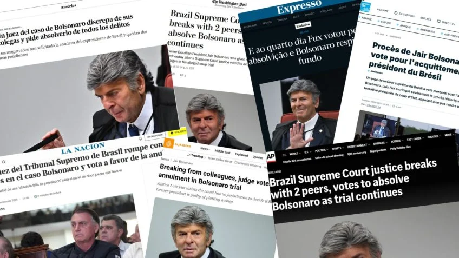Image resolution: width=459 pixels, height=258 pixels.
Task: Click the Direct TV screen icon
Action: tap(438, 21)
